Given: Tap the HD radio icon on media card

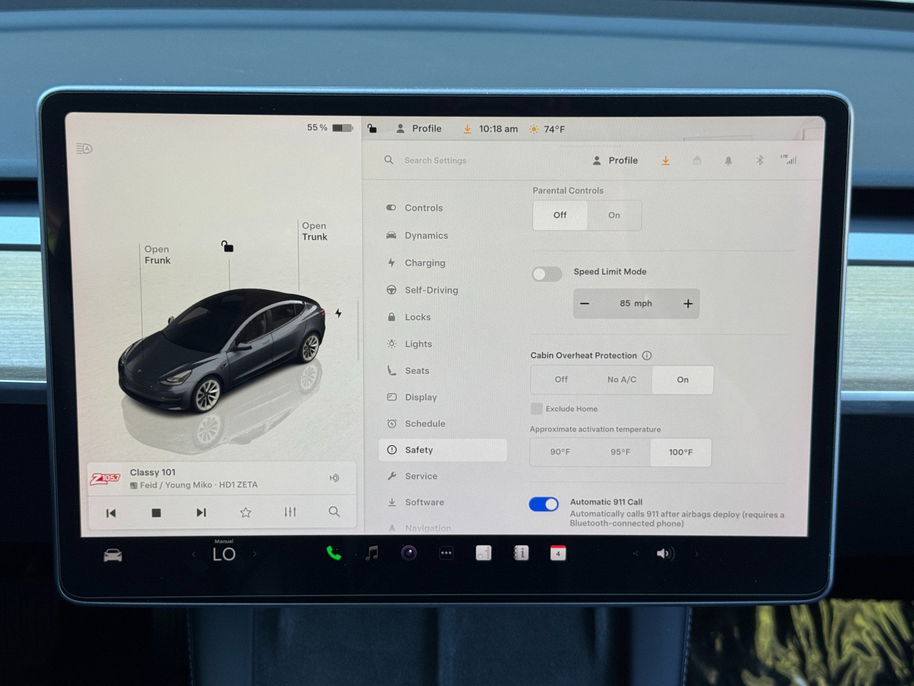Looking at the screenshot, I should tap(335, 478).
